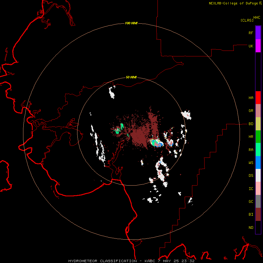
Task: Click the red HA legend color swatch
Action: tap(258, 98)
